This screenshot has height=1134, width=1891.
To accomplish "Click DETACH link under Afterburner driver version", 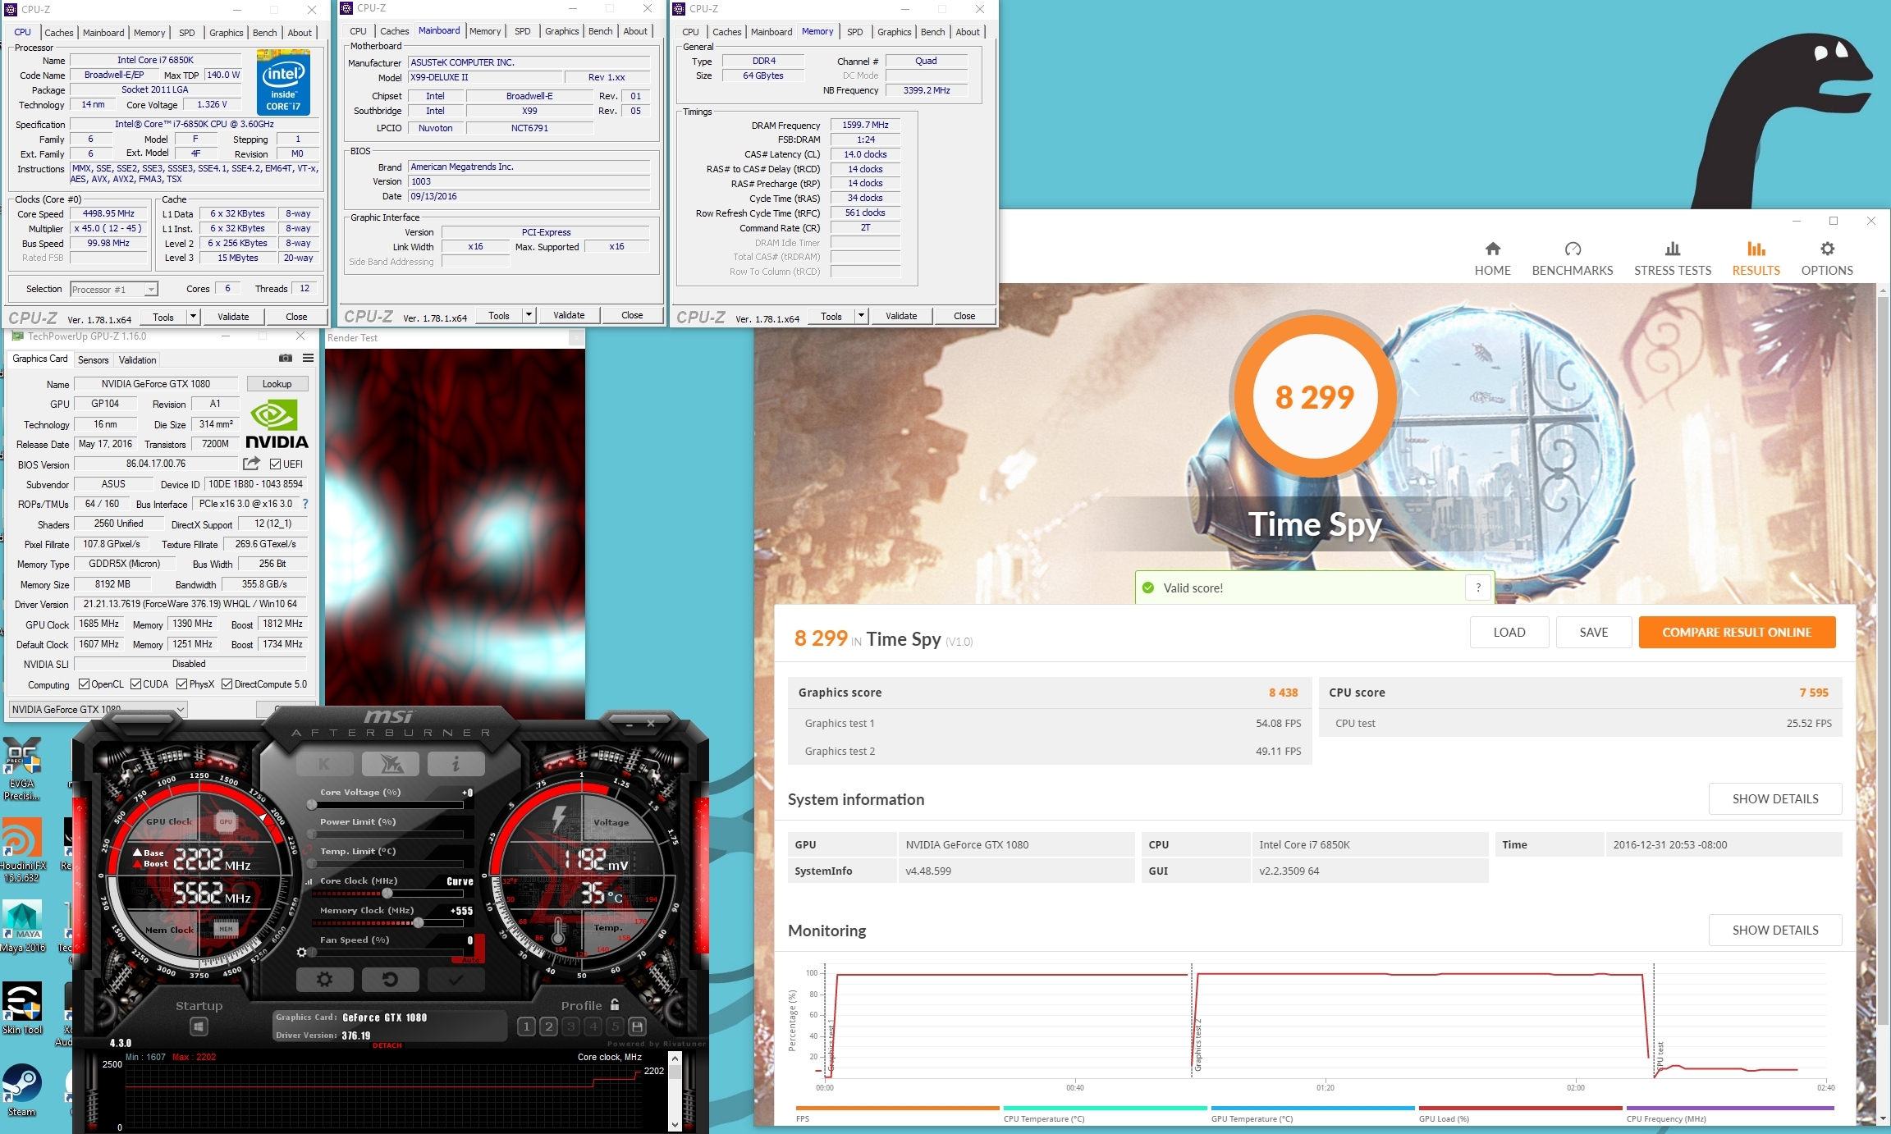I will [387, 1045].
